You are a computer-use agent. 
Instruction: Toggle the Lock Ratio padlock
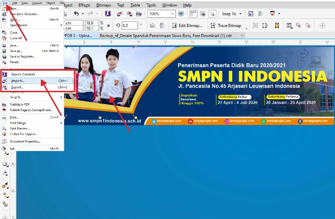(x=109, y=25)
